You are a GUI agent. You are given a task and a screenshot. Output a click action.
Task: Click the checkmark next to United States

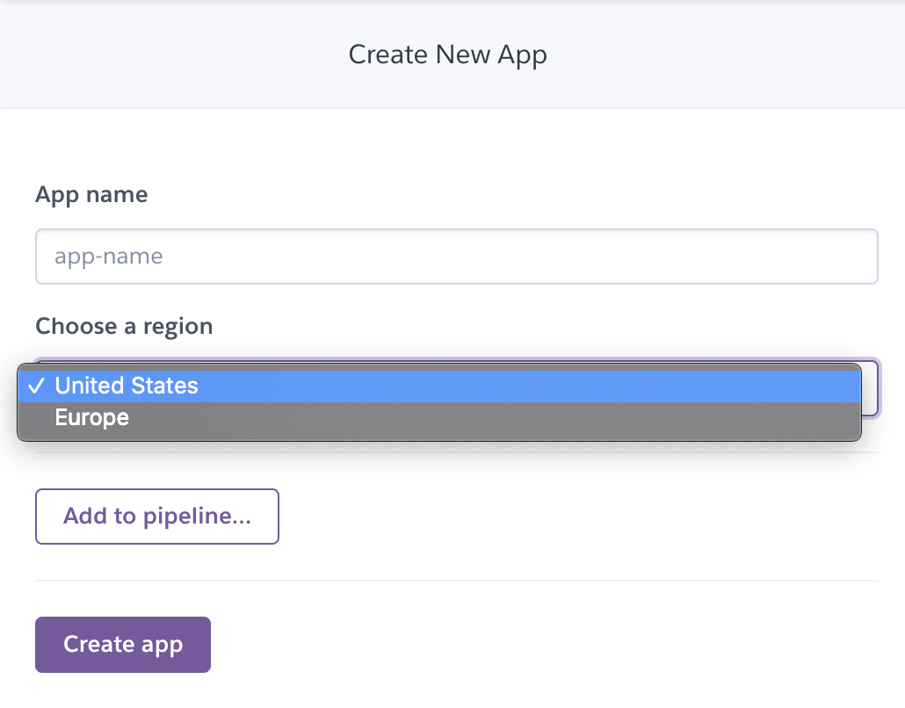(x=38, y=385)
